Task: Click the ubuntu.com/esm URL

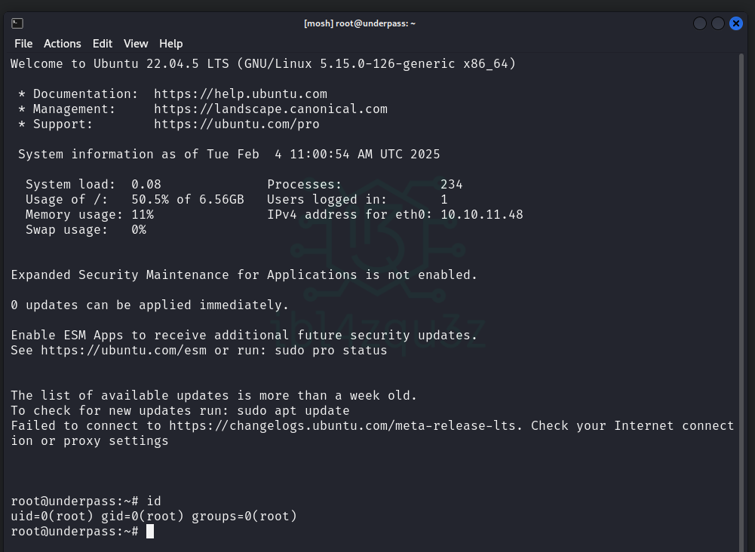Action: pyautogui.click(x=124, y=351)
